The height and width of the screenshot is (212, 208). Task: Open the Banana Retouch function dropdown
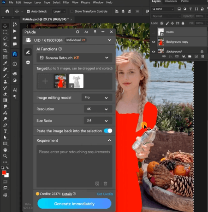[x=74, y=58]
